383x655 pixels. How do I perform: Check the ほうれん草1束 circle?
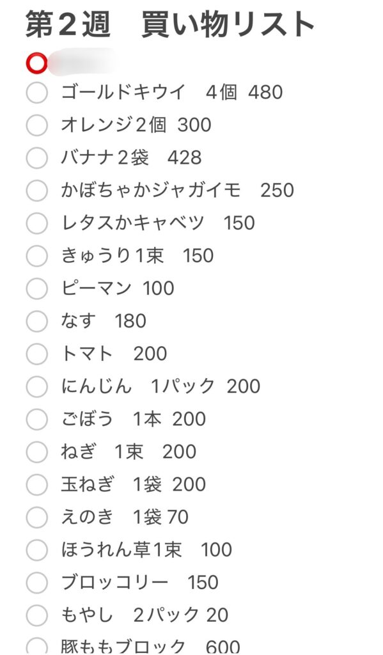[36, 549]
